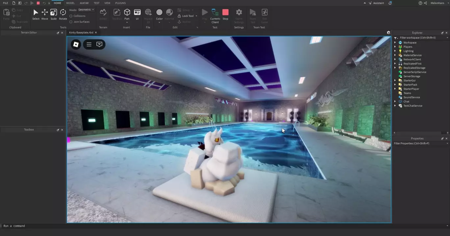This screenshot has width=450, height=236.
Task: Switch to the MODEL ribbon tab
Action: click(70, 3)
